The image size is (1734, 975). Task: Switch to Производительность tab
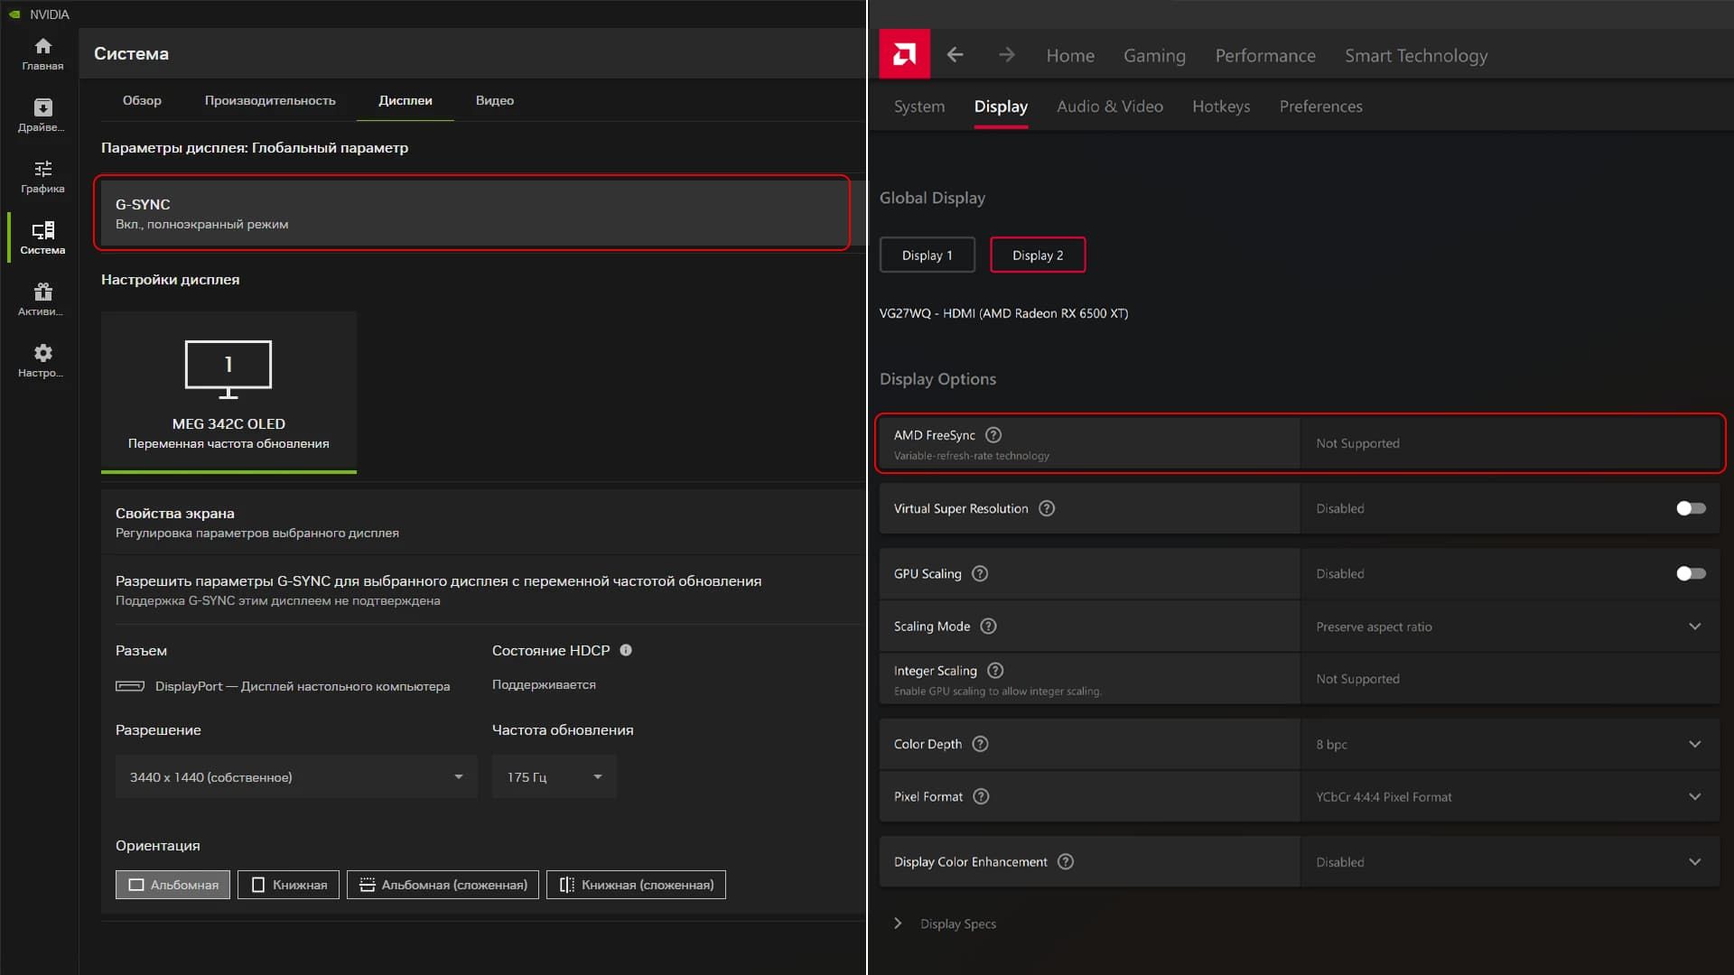coord(270,100)
